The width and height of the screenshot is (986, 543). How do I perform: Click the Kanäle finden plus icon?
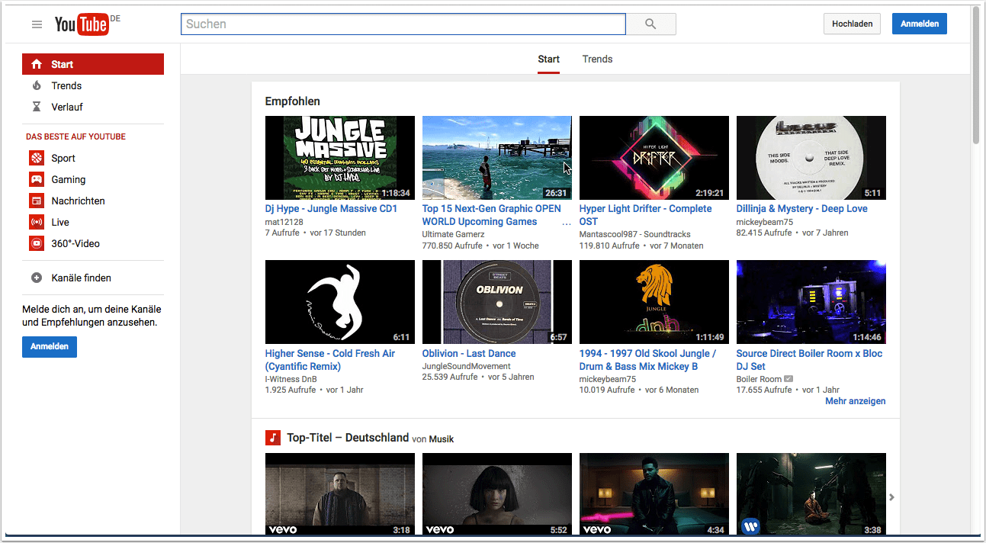37,278
